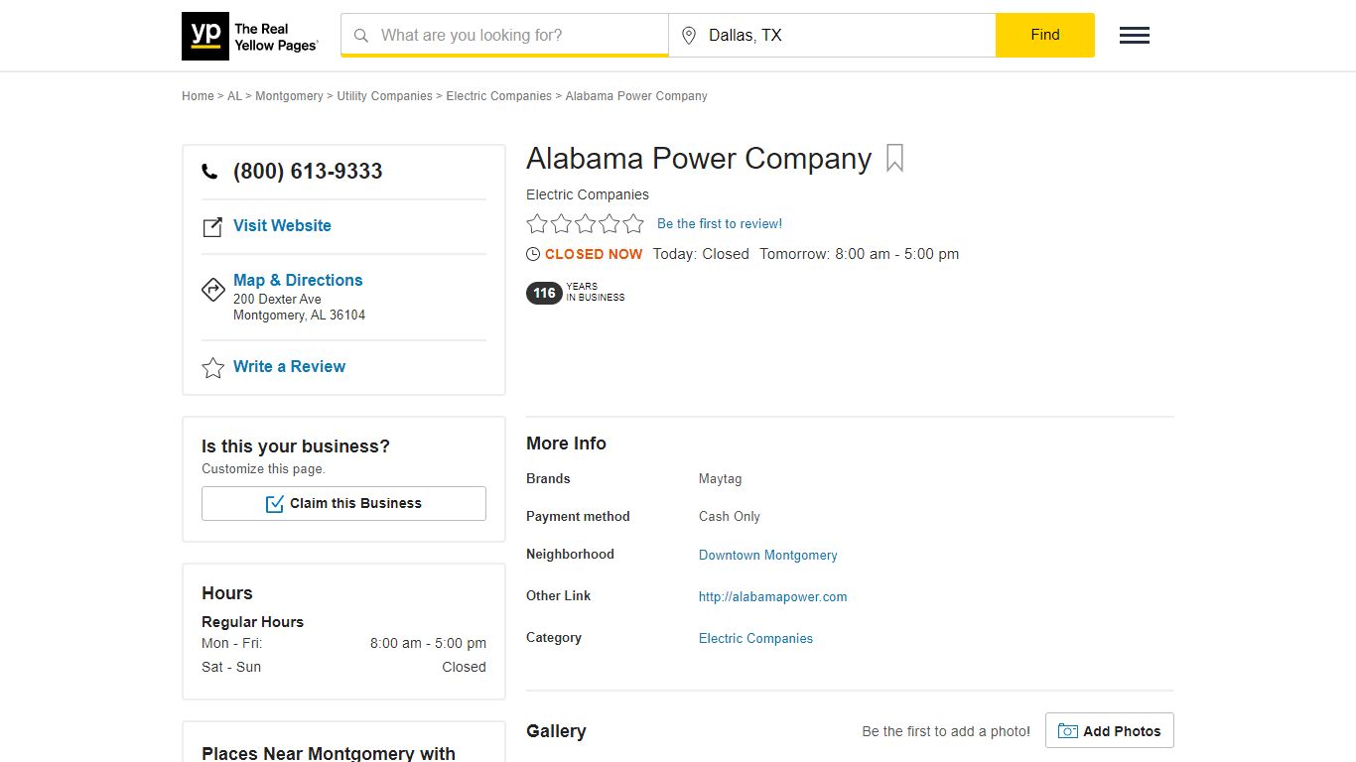Rate three stars
This screenshot has height=762, width=1356.
(585, 224)
